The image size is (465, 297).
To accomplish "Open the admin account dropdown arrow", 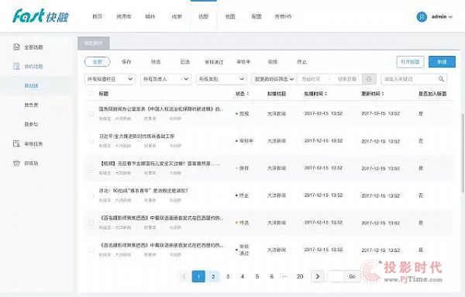I will (451, 17).
